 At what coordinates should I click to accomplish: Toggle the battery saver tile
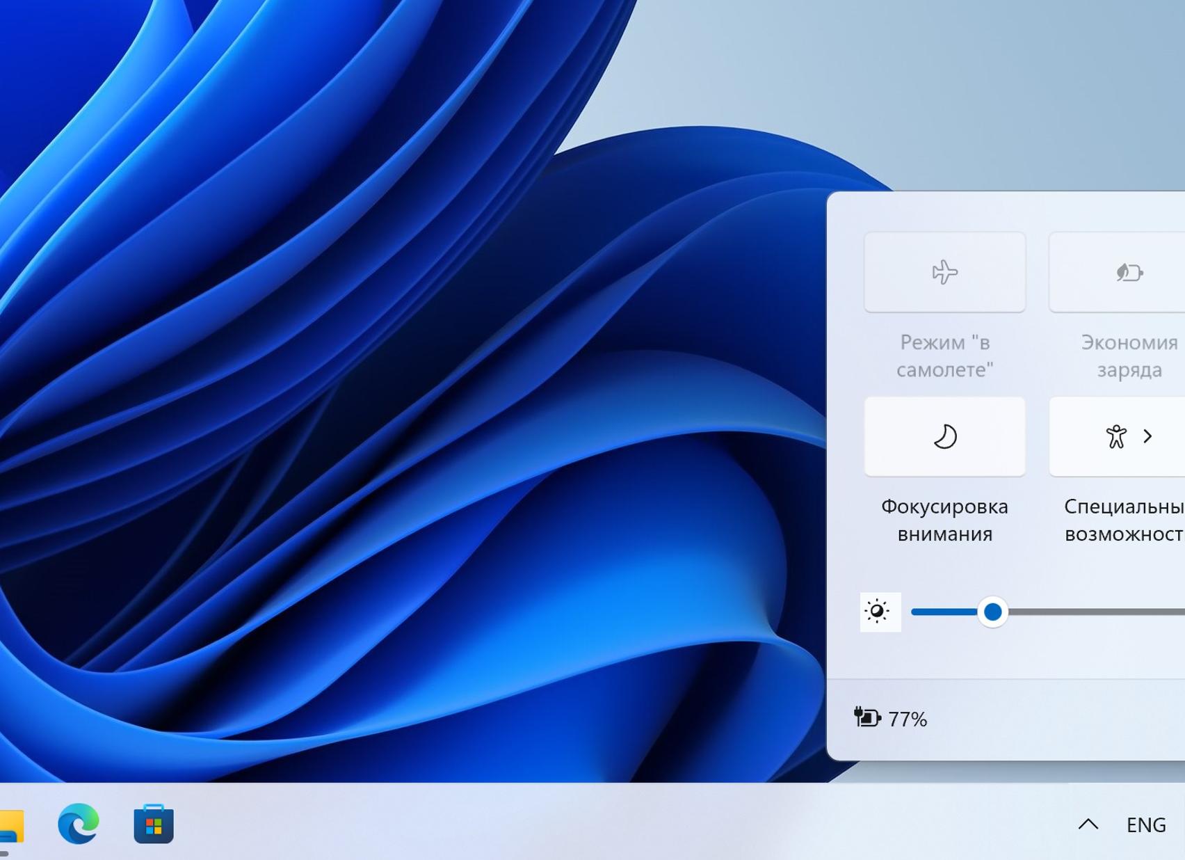coord(1117,272)
